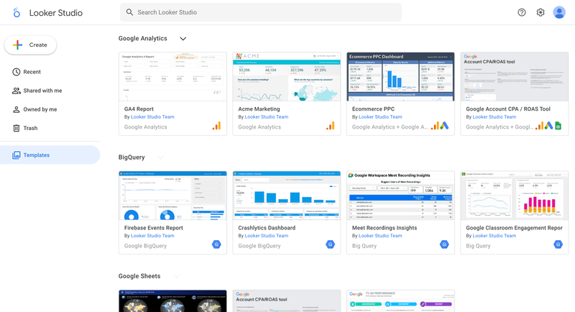Open Shared with me in sidebar

pyautogui.click(x=50, y=91)
